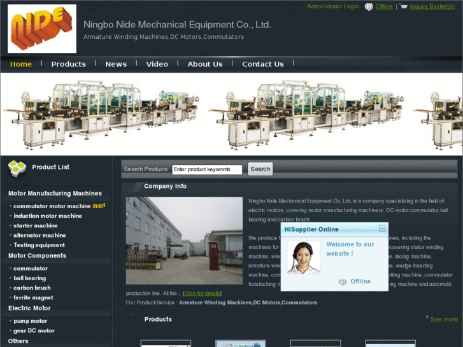
Task: Select alternator machine category
Action: (39, 236)
